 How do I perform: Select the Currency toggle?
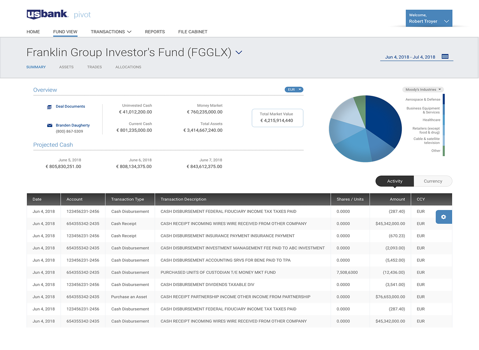[x=433, y=181]
